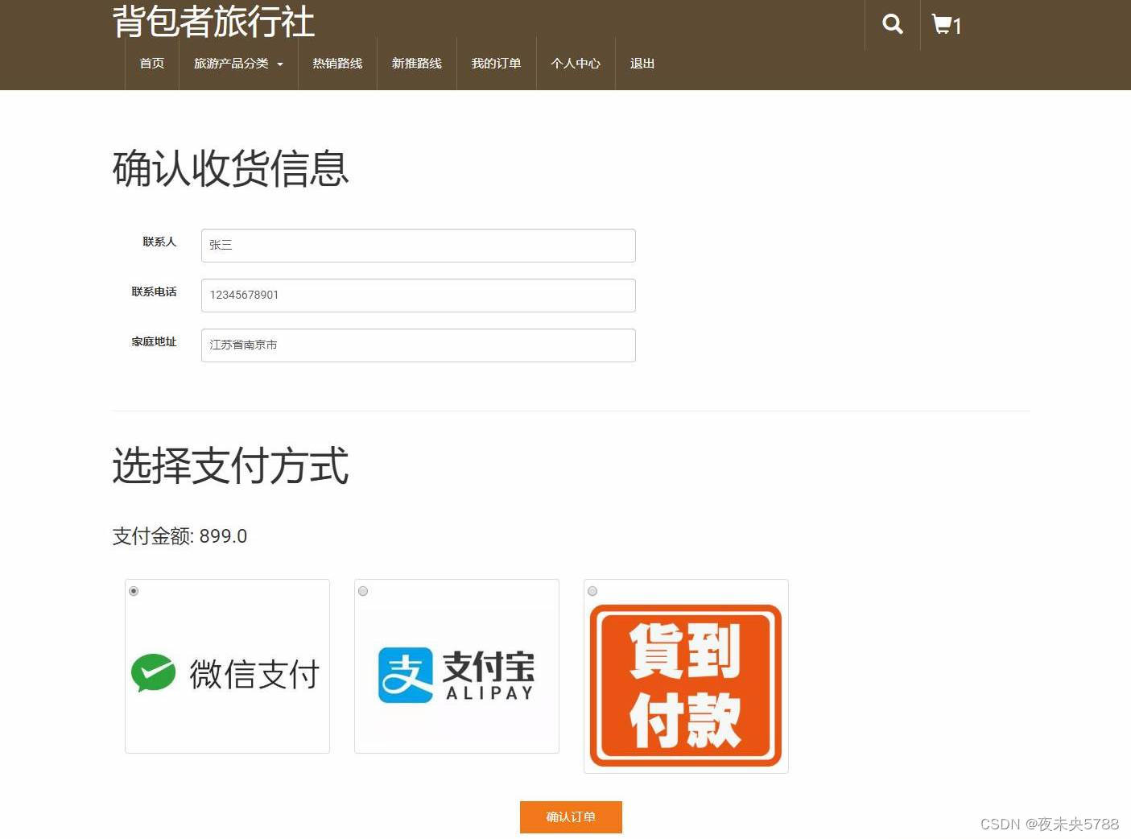Image resolution: width=1131 pixels, height=839 pixels.
Task: Open the search magnifier icon
Action: [x=892, y=24]
